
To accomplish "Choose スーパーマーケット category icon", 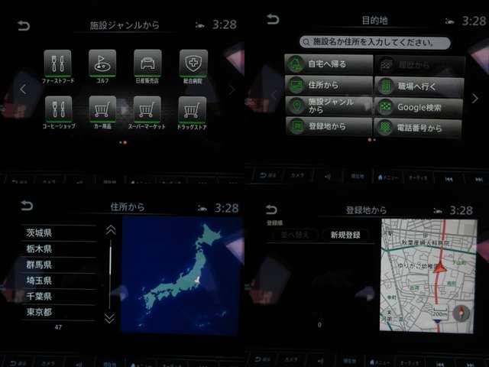I will click(147, 109).
